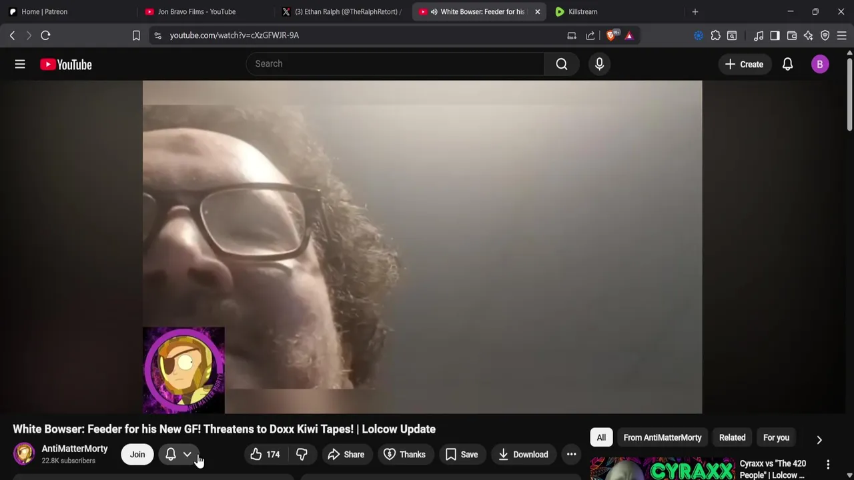Select the Related filter chip
Image resolution: width=854 pixels, height=480 pixels.
pyautogui.click(x=732, y=438)
